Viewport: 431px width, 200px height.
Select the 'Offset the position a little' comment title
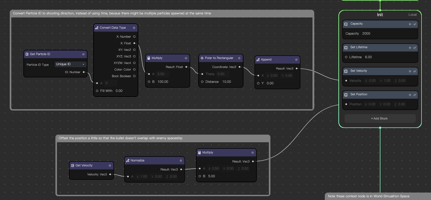[120, 138]
